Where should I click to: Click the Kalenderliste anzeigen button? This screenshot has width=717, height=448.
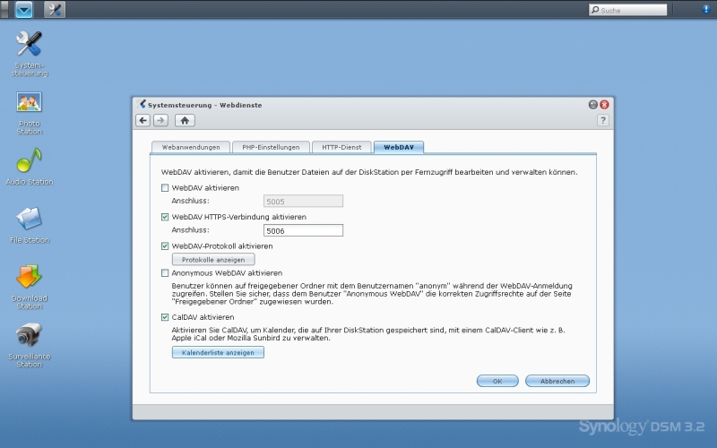coord(218,353)
